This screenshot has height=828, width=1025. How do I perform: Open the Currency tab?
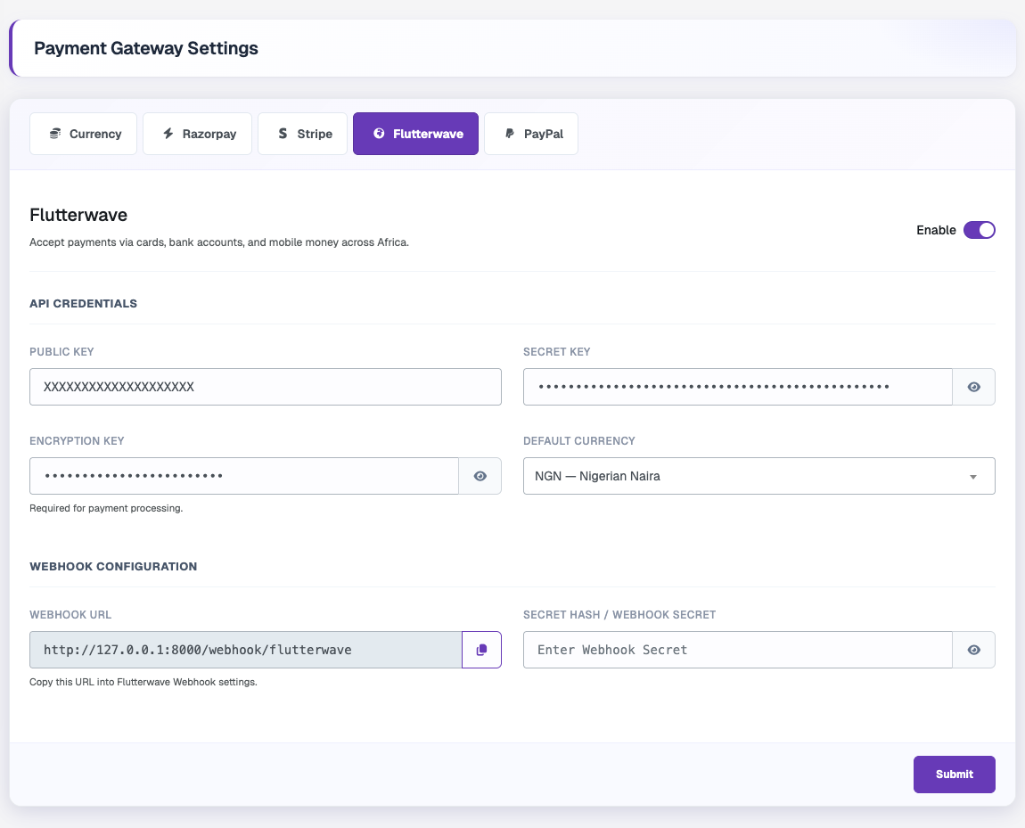point(83,134)
